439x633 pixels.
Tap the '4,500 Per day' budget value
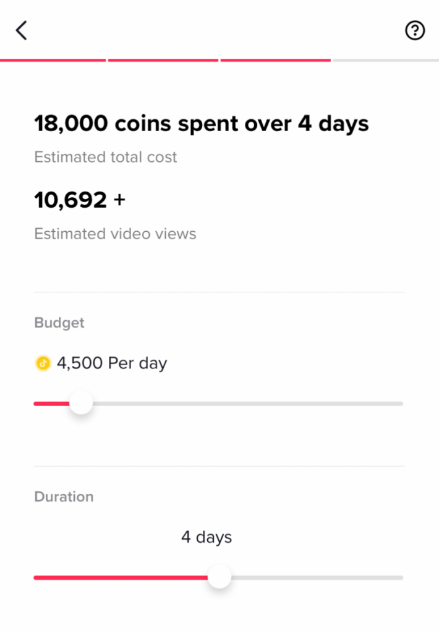[x=112, y=363]
